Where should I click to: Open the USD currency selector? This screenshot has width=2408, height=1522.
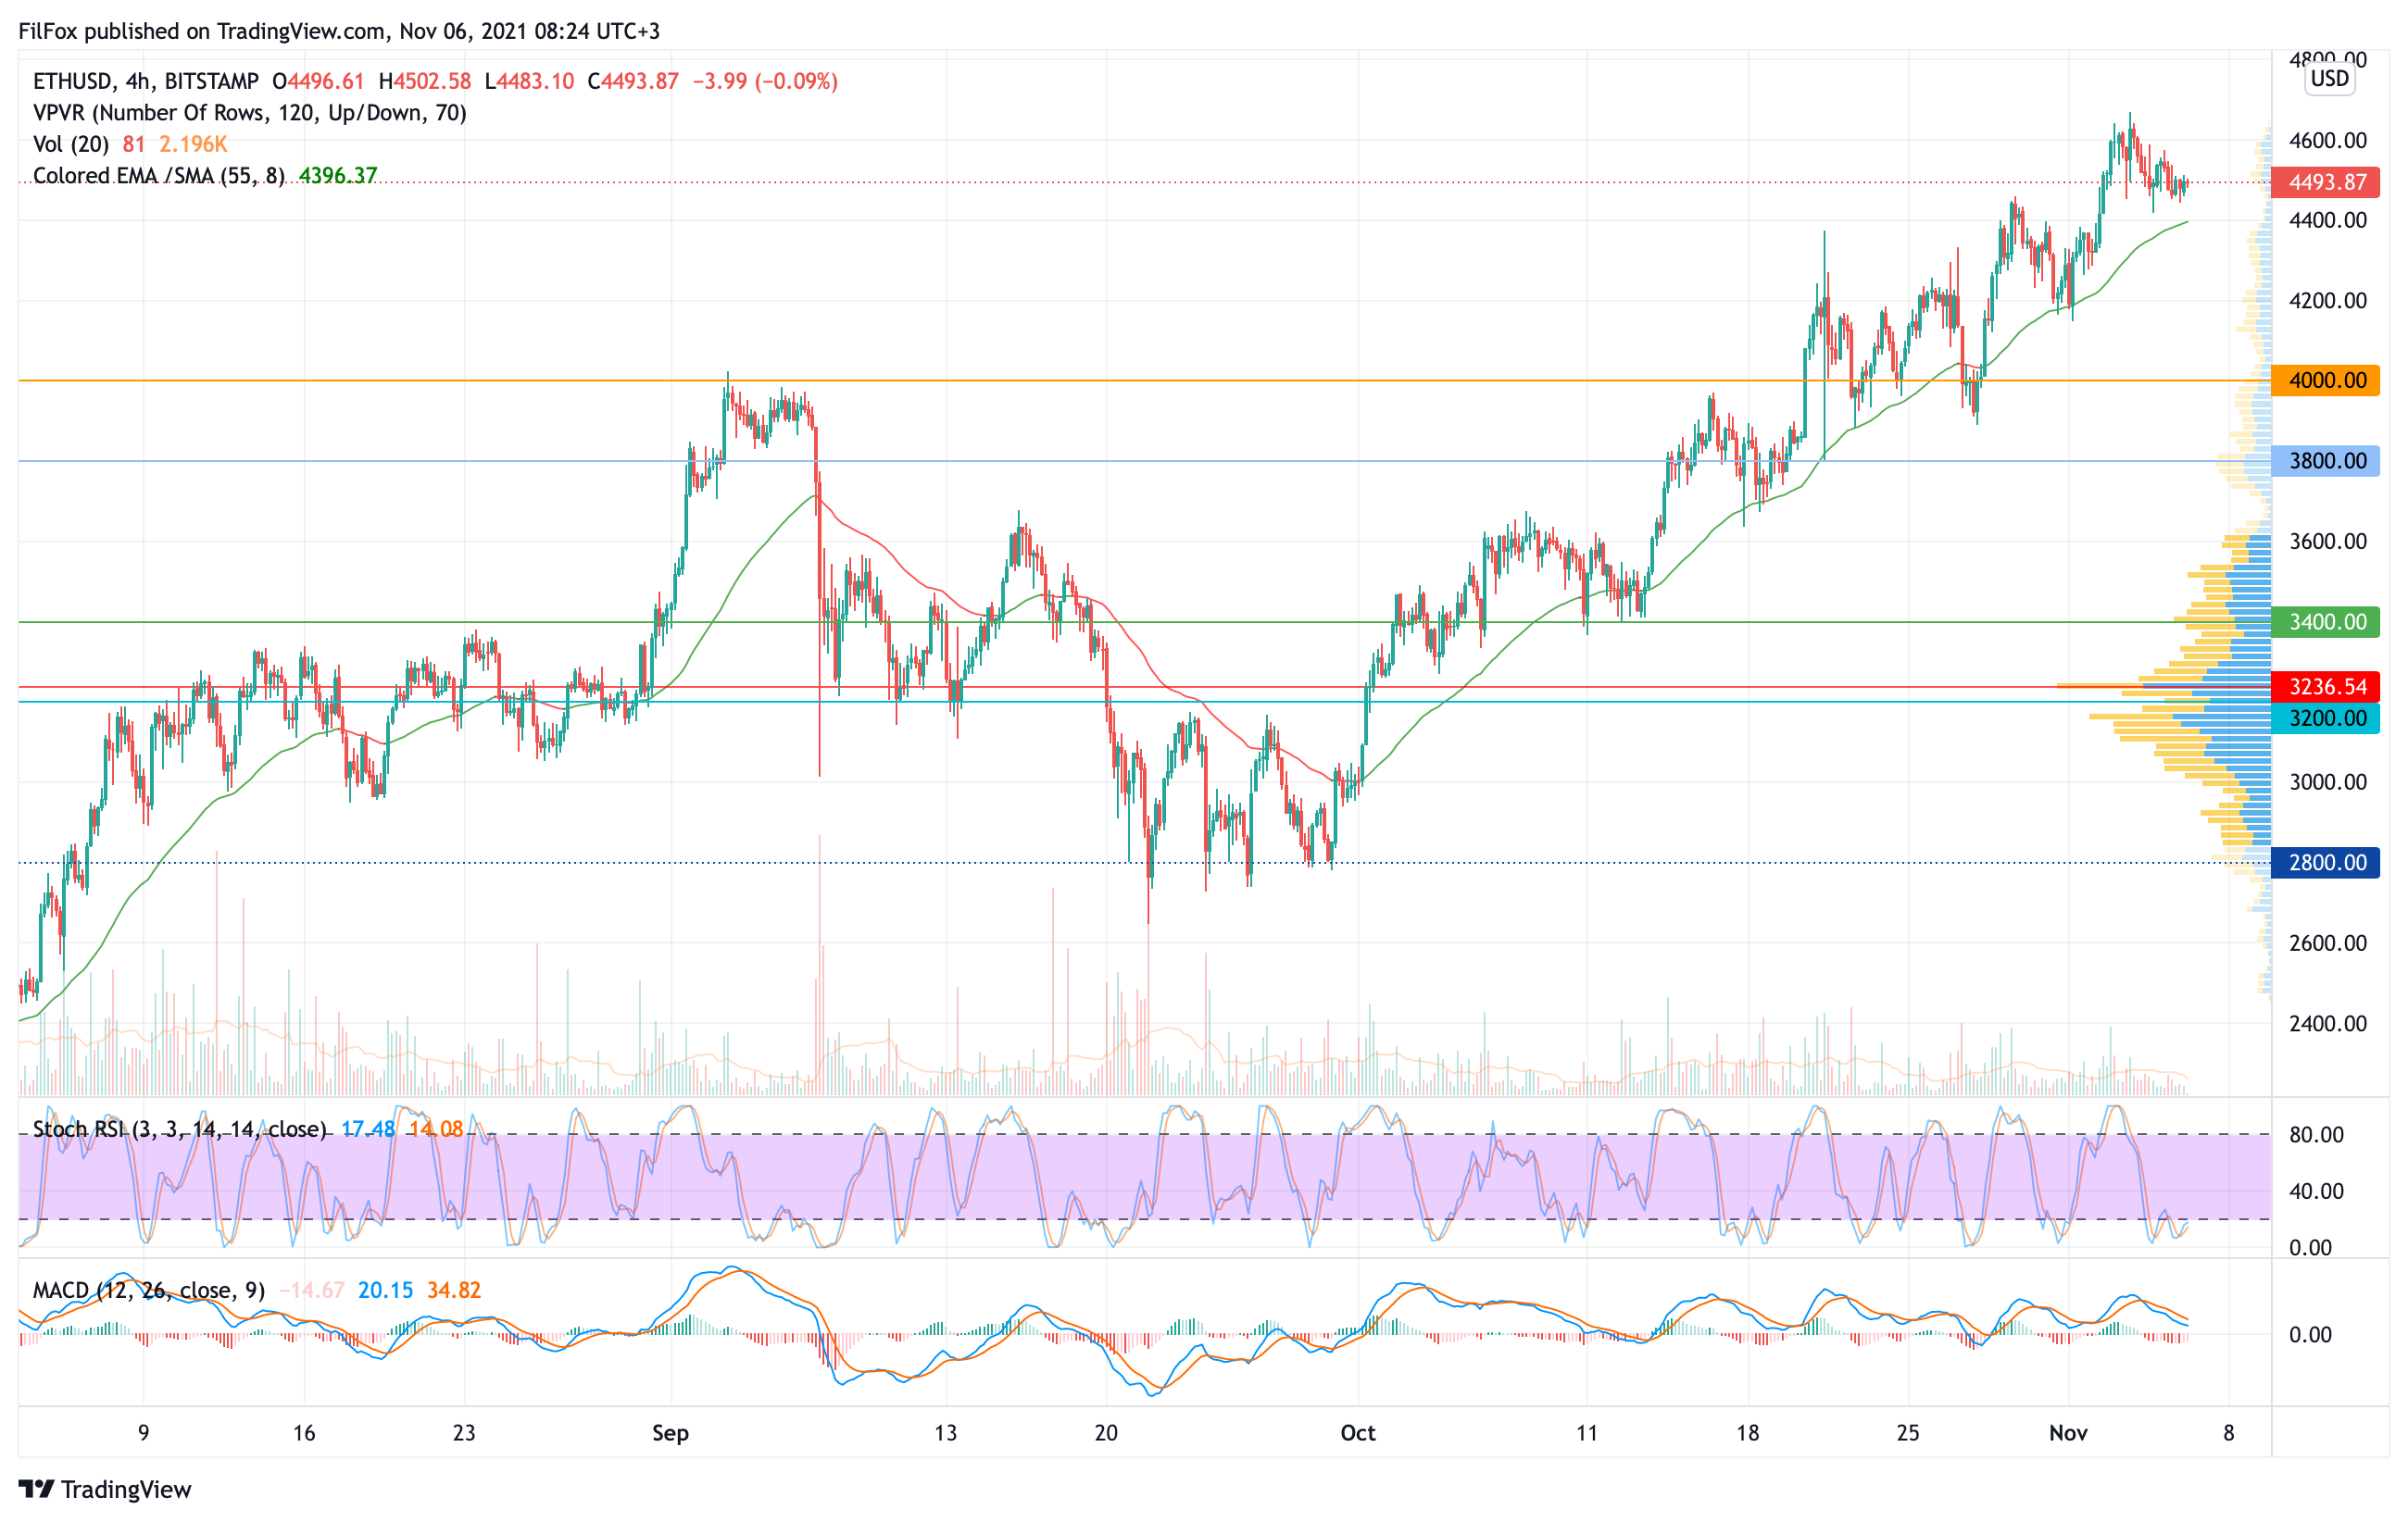coord(2329,79)
